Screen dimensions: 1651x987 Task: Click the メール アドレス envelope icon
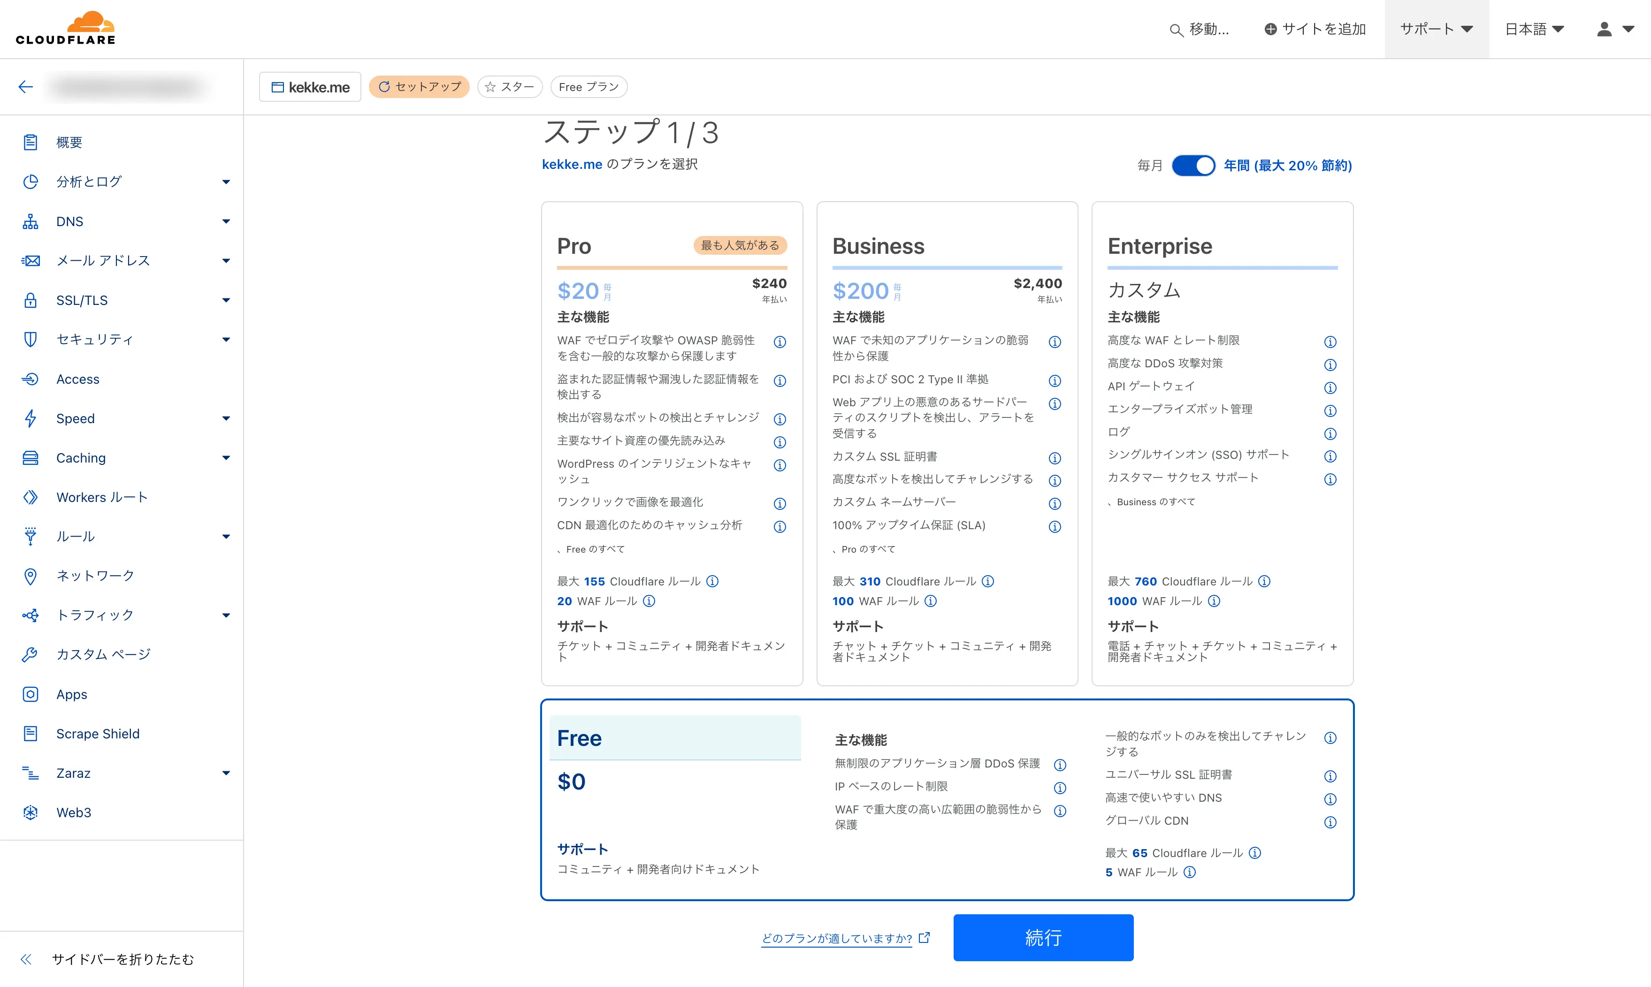pyautogui.click(x=31, y=261)
